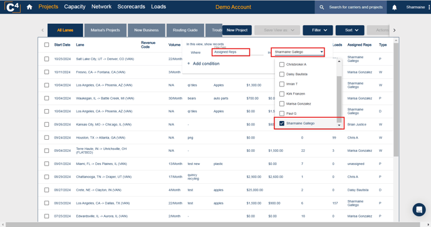Select the Crete to Clayton row checkbox
Screen dimensions: 431x227
coord(47,190)
